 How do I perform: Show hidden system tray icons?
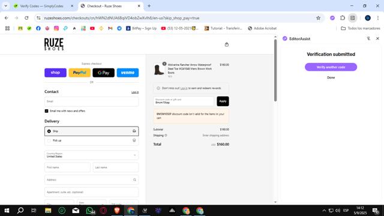tap(324, 211)
